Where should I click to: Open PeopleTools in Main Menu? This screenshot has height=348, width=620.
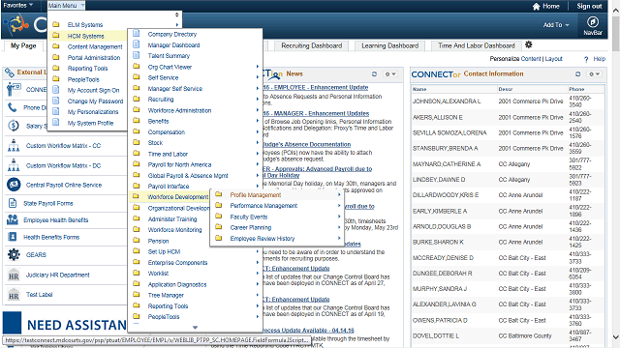click(83, 79)
